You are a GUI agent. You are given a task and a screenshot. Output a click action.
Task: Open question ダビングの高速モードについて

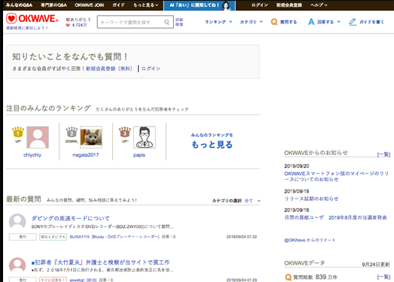click(x=70, y=218)
